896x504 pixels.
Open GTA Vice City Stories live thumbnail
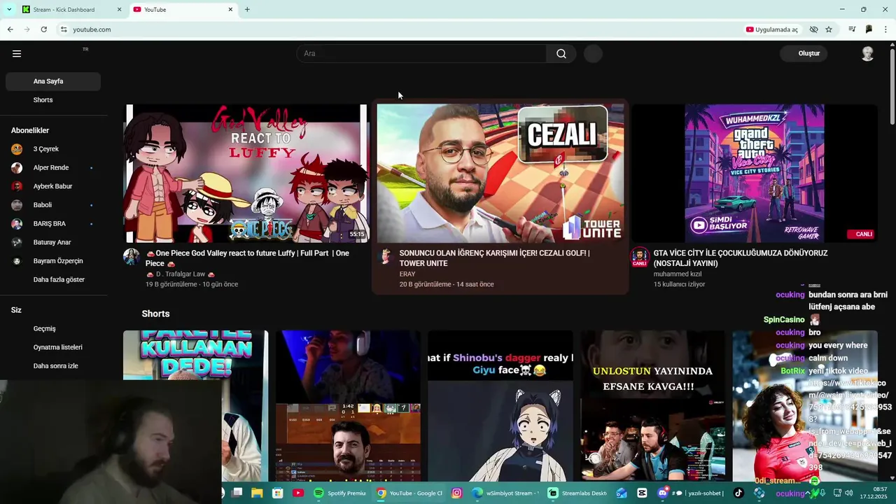(754, 174)
